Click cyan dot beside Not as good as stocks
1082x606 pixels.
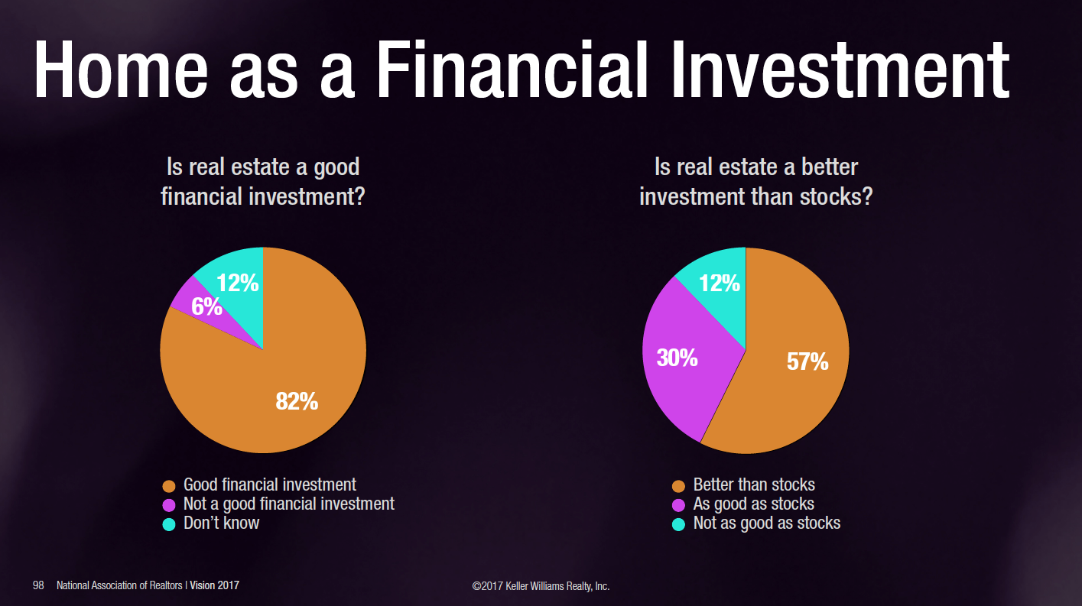pos(677,524)
